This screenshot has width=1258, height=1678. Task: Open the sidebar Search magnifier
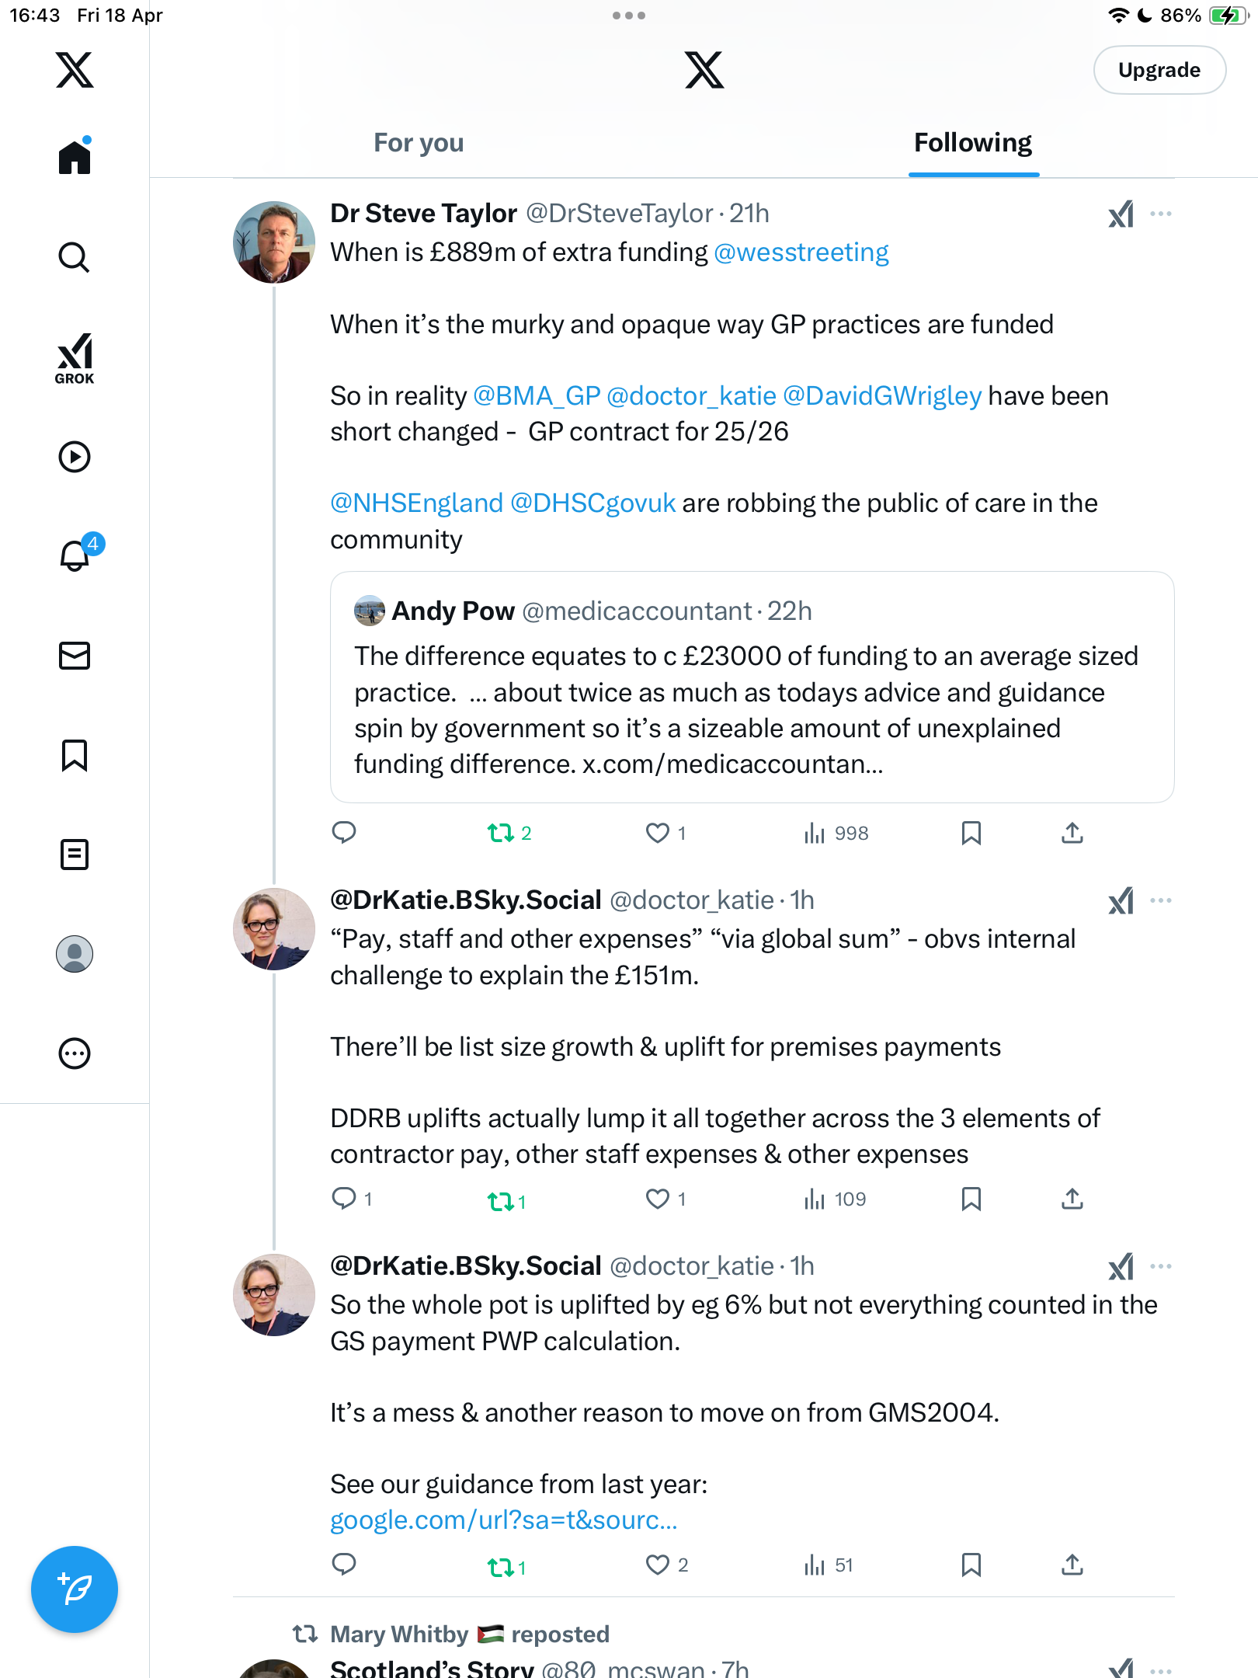click(x=75, y=257)
